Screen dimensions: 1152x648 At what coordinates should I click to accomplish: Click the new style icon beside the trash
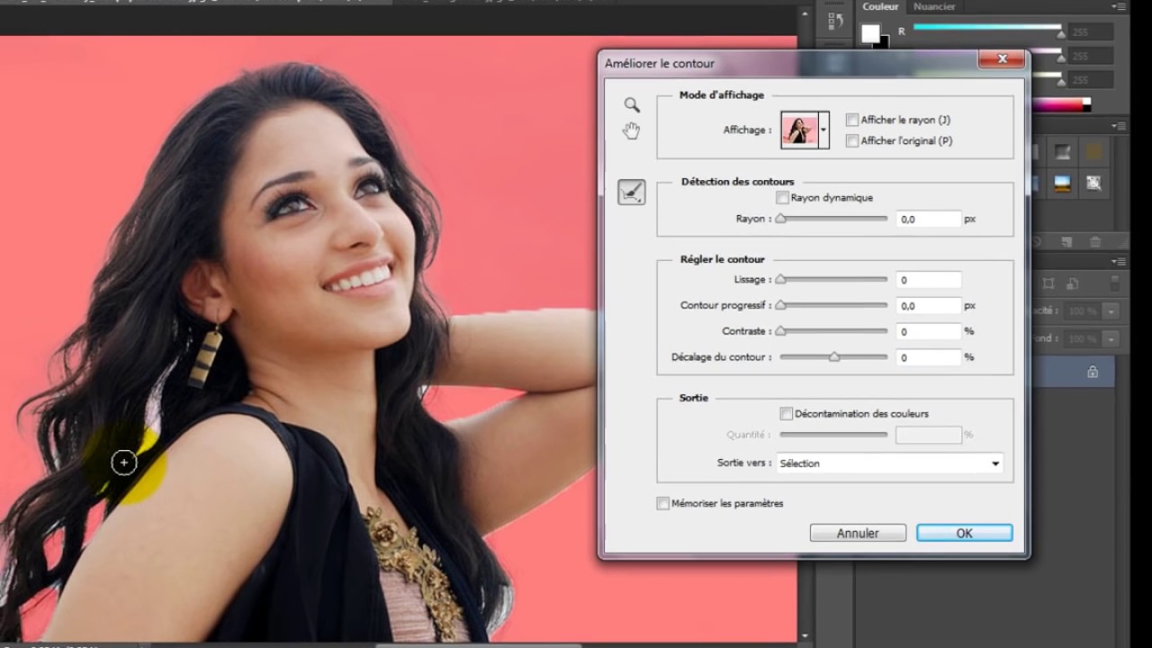tap(1066, 242)
